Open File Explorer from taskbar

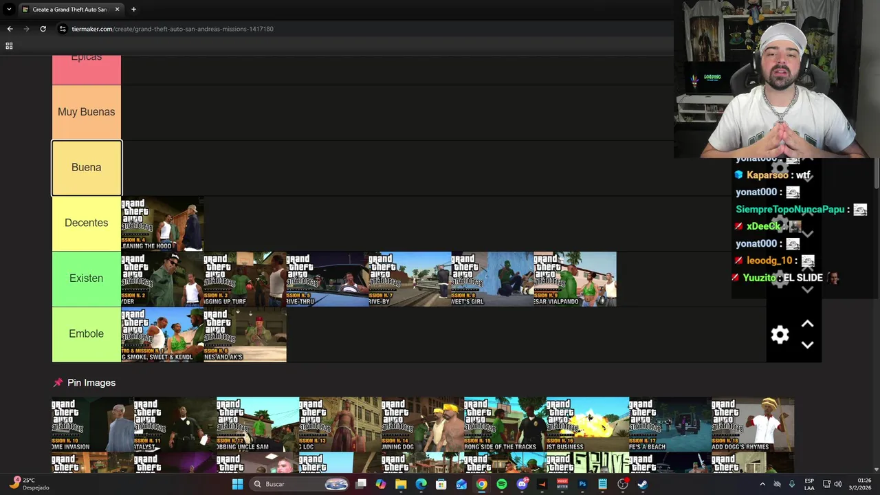click(401, 484)
